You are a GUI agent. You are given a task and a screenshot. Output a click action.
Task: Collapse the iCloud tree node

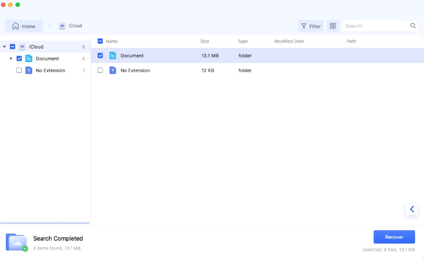point(4,47)
